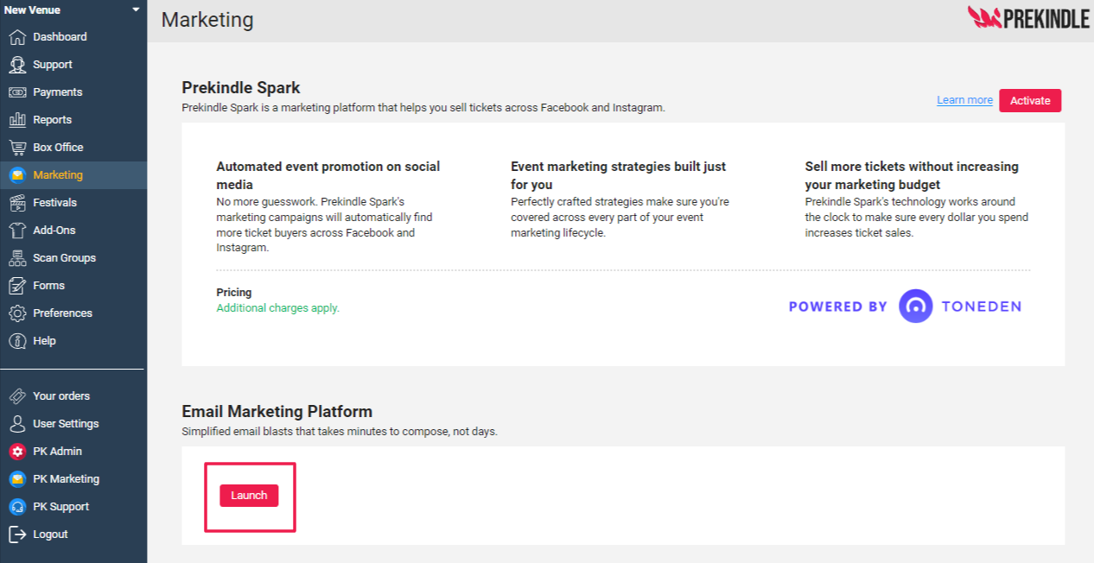Click the Dashboard house icon

pos(17,37)
